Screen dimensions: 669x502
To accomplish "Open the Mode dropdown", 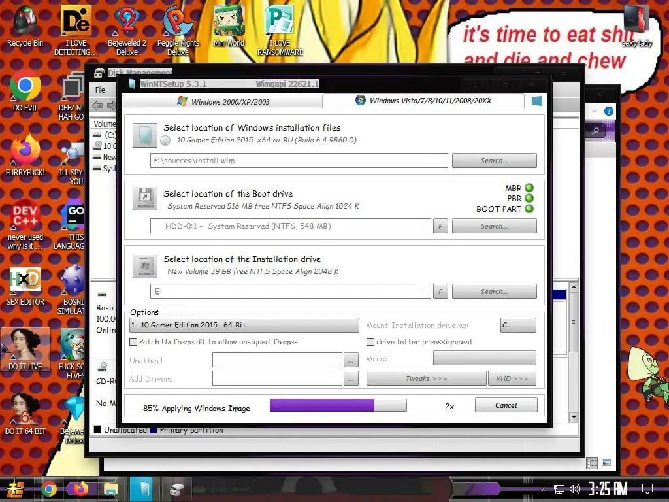I will (x=484, y=358).
